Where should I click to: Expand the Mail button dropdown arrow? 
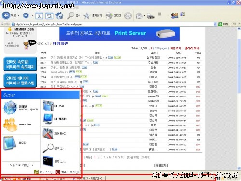coord(144,16)
